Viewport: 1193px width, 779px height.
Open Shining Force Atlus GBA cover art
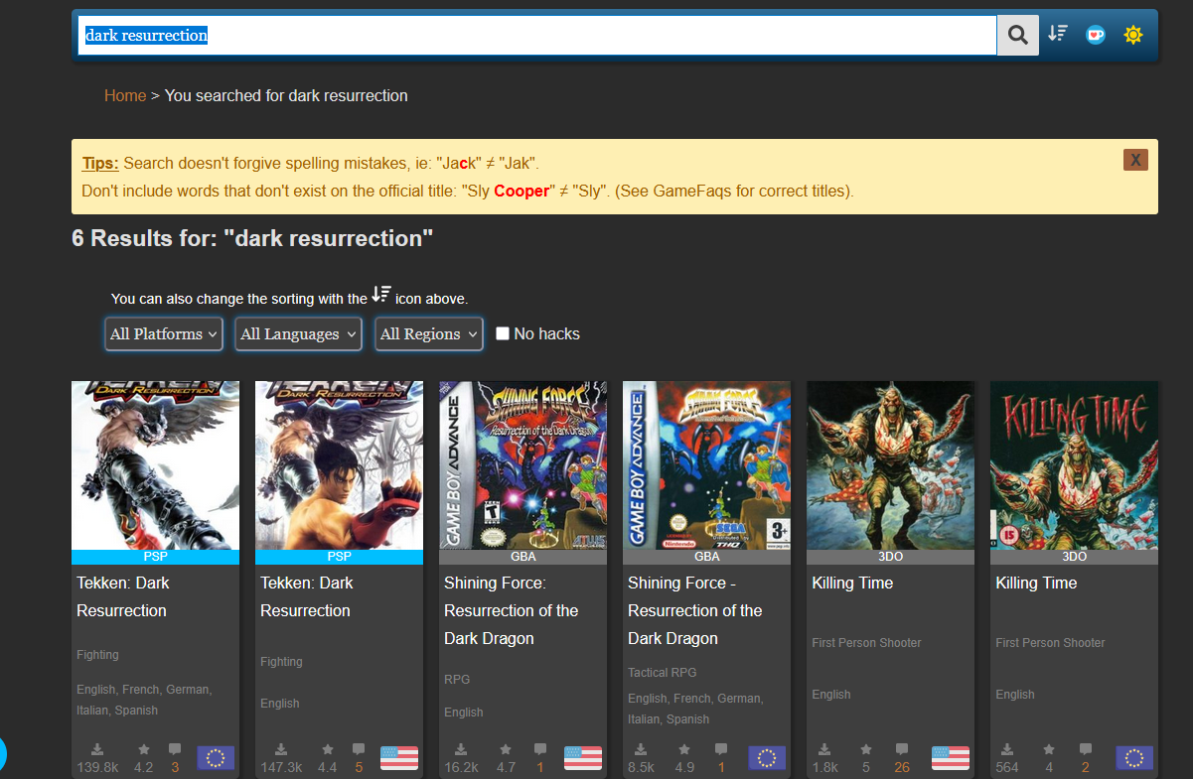(522, 465)
